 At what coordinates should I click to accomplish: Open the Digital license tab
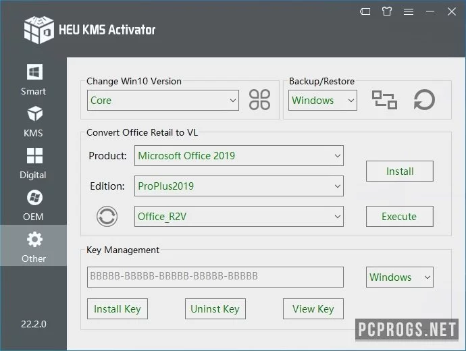coord(33,163)
